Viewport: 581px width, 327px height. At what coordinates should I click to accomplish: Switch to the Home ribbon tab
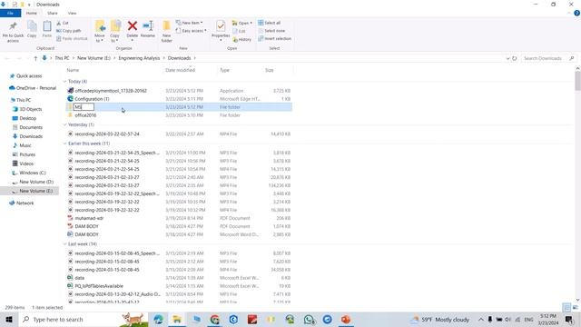[x=31, y=13]
